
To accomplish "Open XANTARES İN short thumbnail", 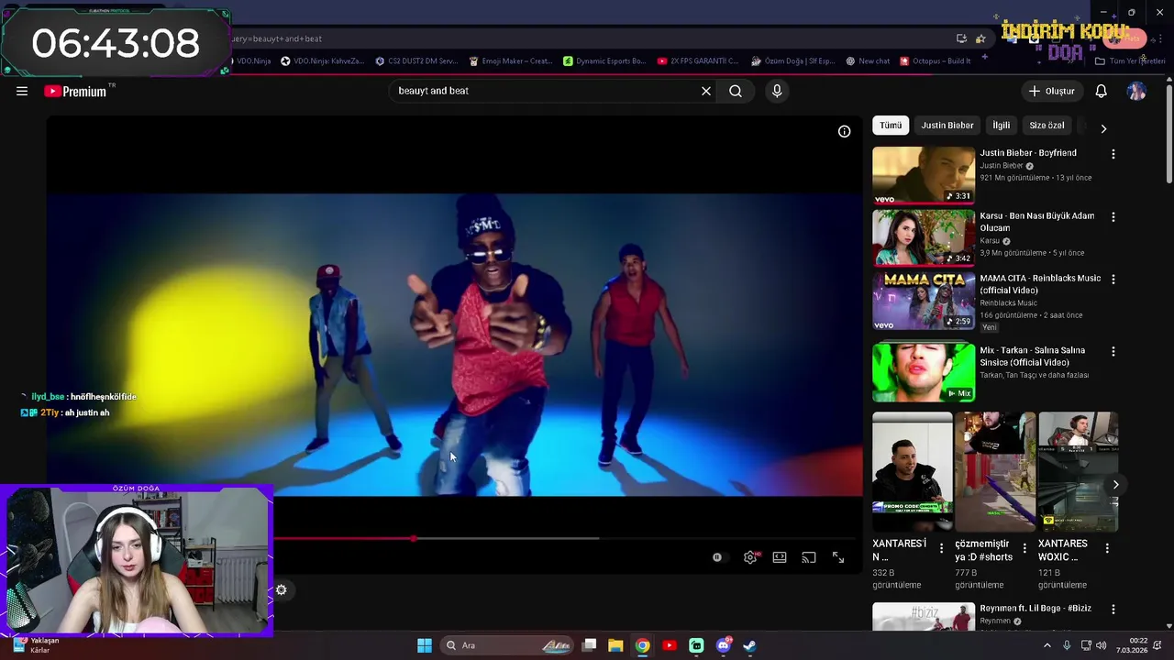I will (912, 472).
